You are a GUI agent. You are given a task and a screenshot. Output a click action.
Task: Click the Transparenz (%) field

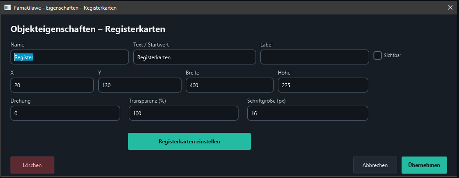click(184, 113)
